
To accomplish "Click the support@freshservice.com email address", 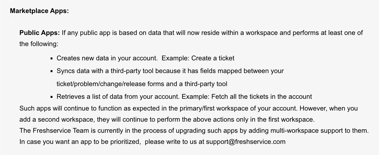I will 245,142.
